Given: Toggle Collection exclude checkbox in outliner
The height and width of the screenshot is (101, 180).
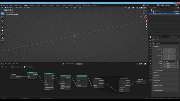Looking at the screenshot, I should tap(174, 12).
